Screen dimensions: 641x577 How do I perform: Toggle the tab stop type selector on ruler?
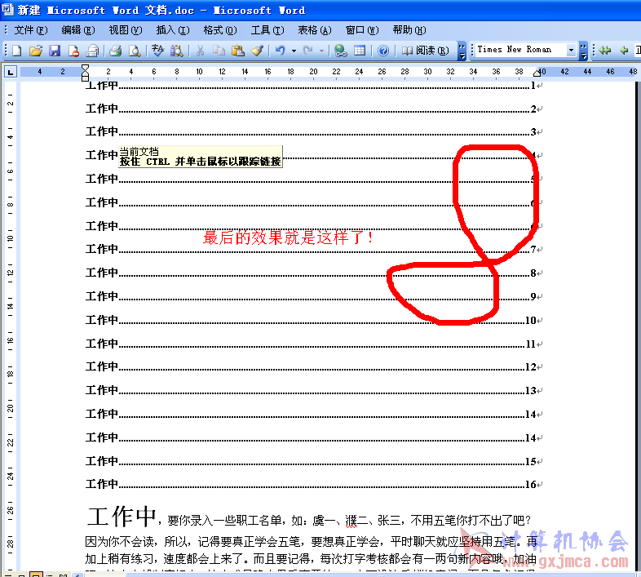point(11,73)
